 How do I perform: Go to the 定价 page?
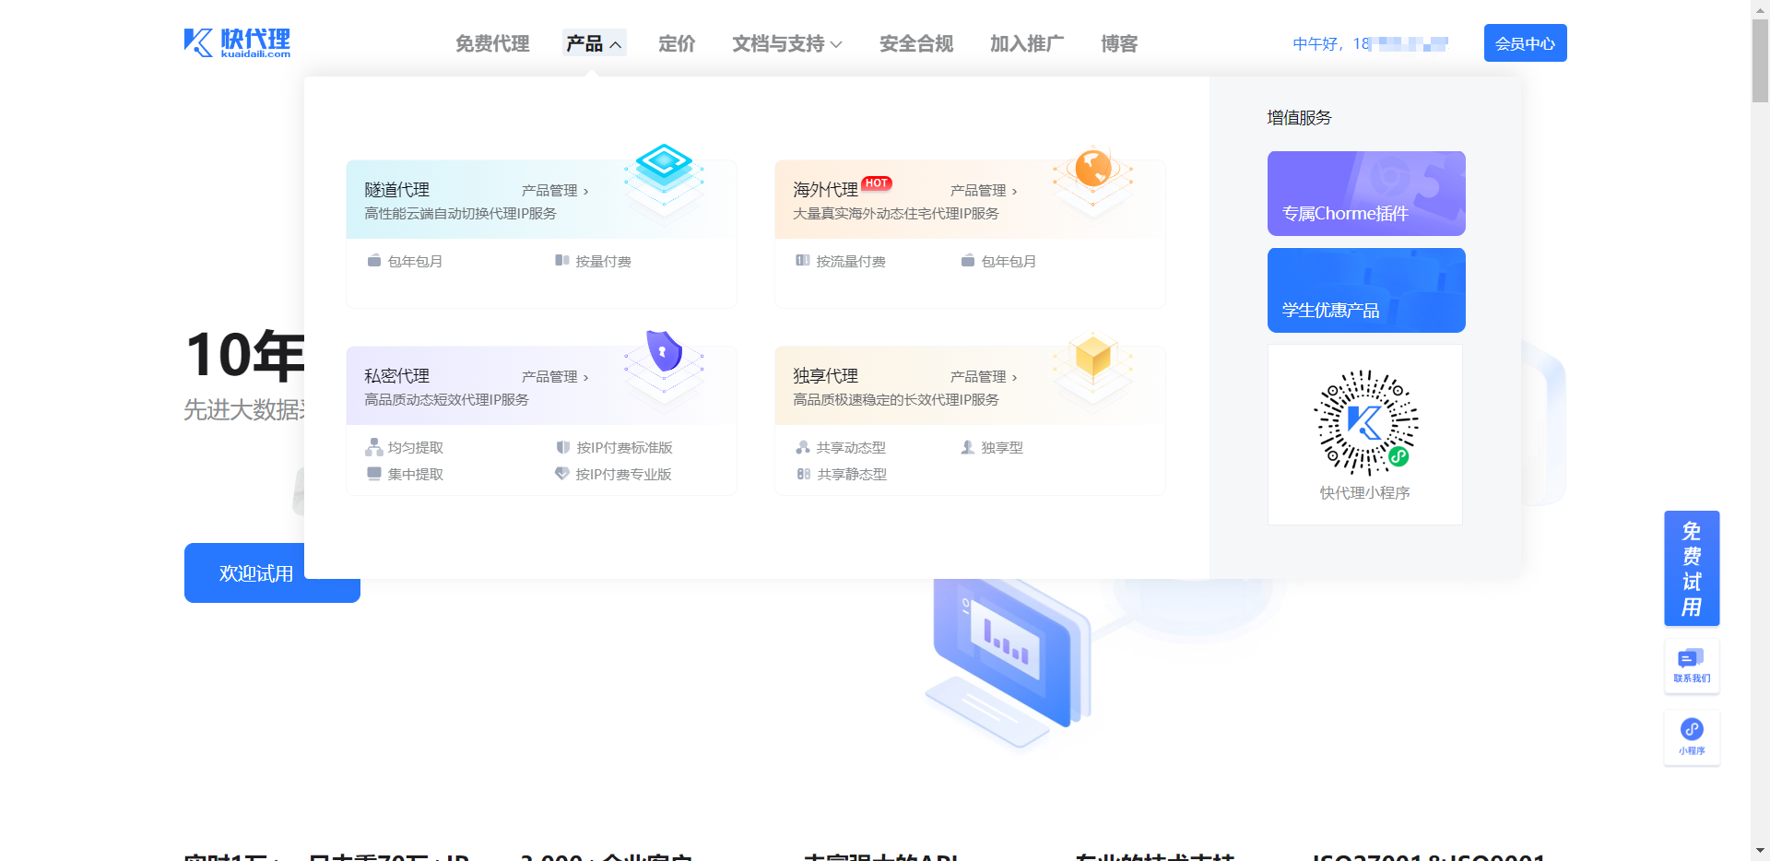coord(677,43)
